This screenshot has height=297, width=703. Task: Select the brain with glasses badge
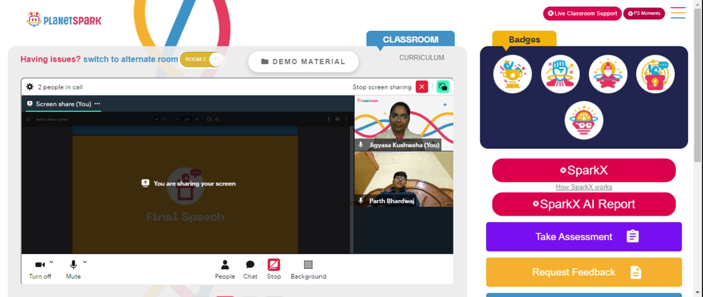[x=583, y=121]
